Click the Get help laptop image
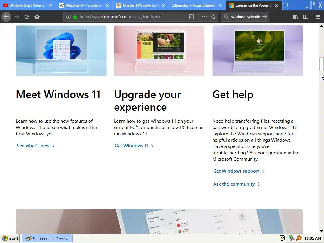 pos(258,51)
